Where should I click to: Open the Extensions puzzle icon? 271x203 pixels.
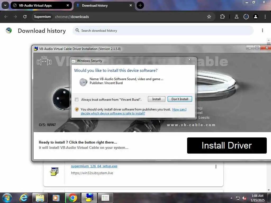coord(222,17)
